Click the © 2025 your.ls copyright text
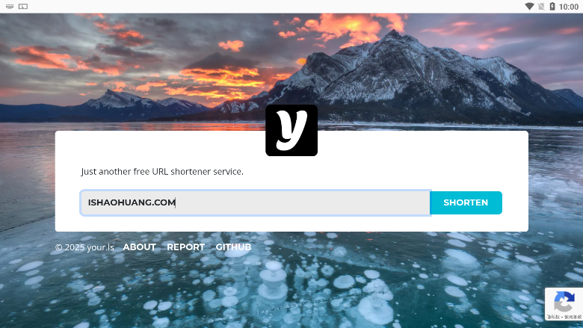Screen dimensions: 583x328 coord(84,247)
